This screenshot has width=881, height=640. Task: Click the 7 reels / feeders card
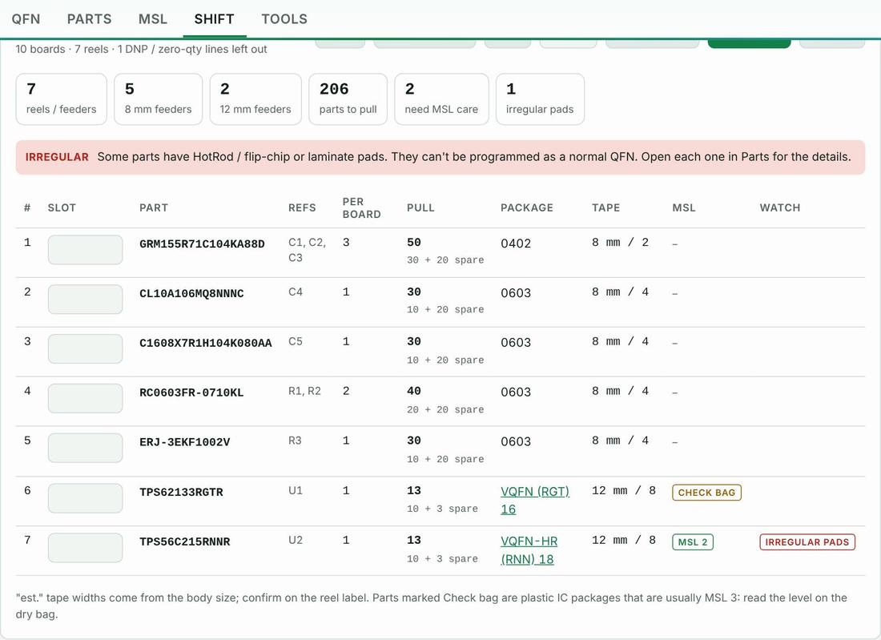coord(61,99)
